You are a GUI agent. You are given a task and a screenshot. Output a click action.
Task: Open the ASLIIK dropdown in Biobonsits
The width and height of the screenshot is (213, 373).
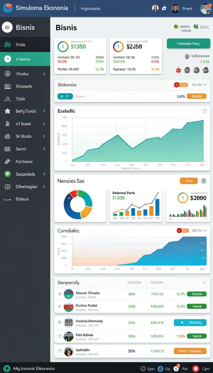pyautogui.click(x=199, y=85)
